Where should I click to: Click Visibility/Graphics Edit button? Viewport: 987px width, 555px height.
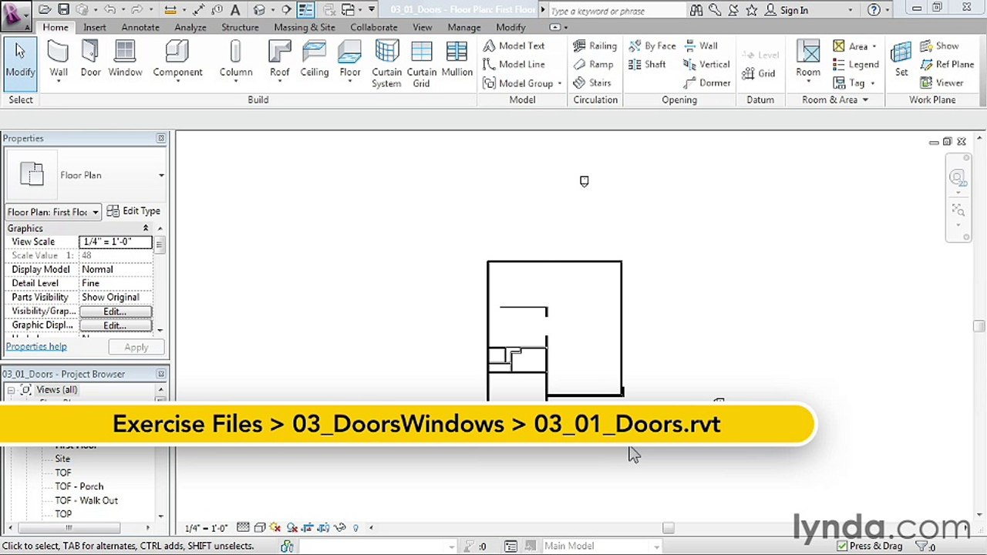[x=115, y=311]
